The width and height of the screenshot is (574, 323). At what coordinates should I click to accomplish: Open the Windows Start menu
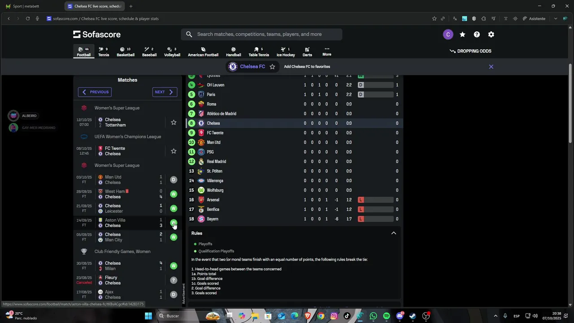[x=148, y=316]
